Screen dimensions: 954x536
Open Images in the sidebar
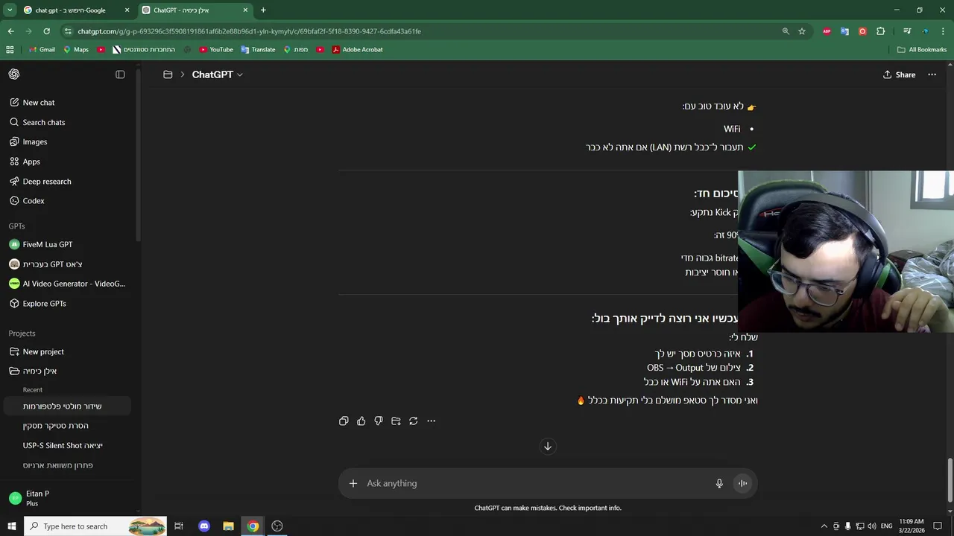point(67,141)
